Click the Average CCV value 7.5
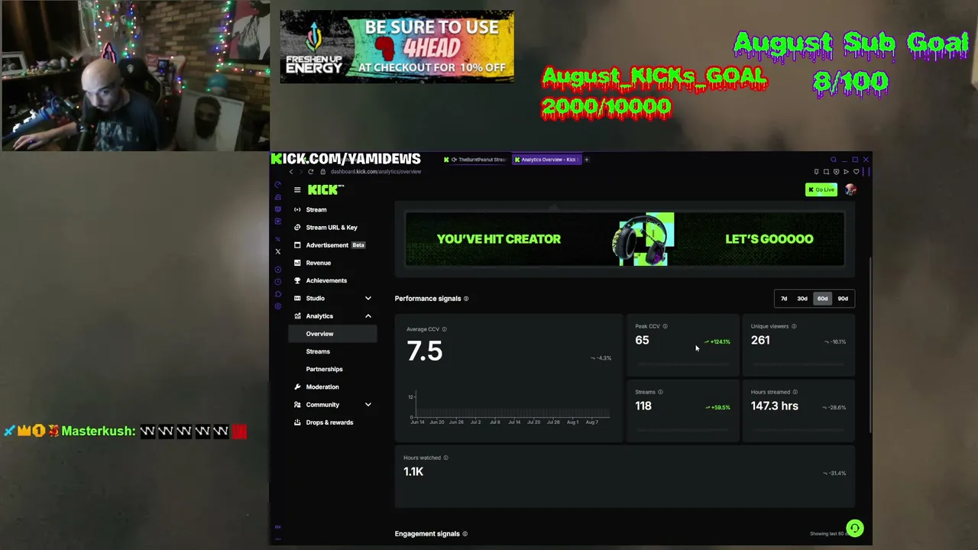This screenshot has width=978, height=550. coord(425,351)
